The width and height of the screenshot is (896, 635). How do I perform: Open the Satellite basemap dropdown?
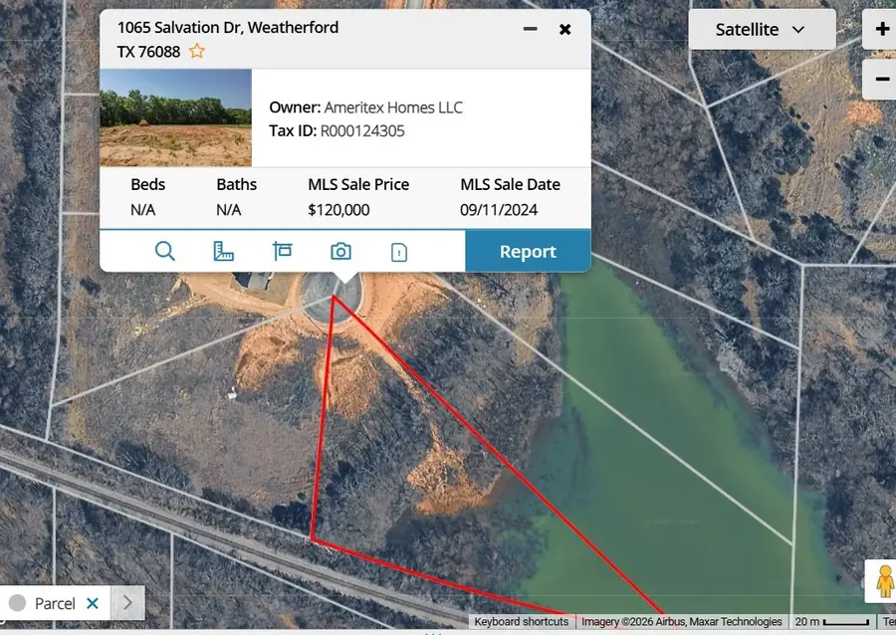[762, 29]
